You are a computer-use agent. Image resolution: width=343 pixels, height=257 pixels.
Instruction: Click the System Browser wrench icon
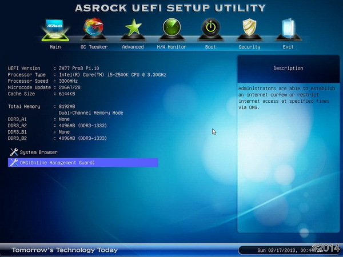coord(14,152)
